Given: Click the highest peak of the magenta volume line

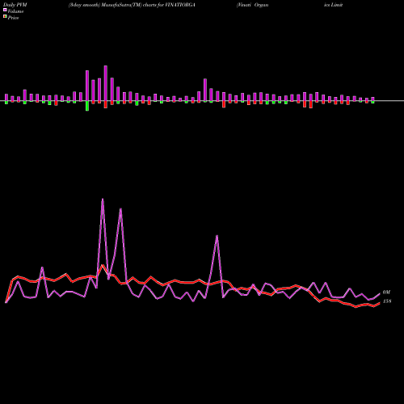Looking at the screenshot, I should tap(103, 200).
